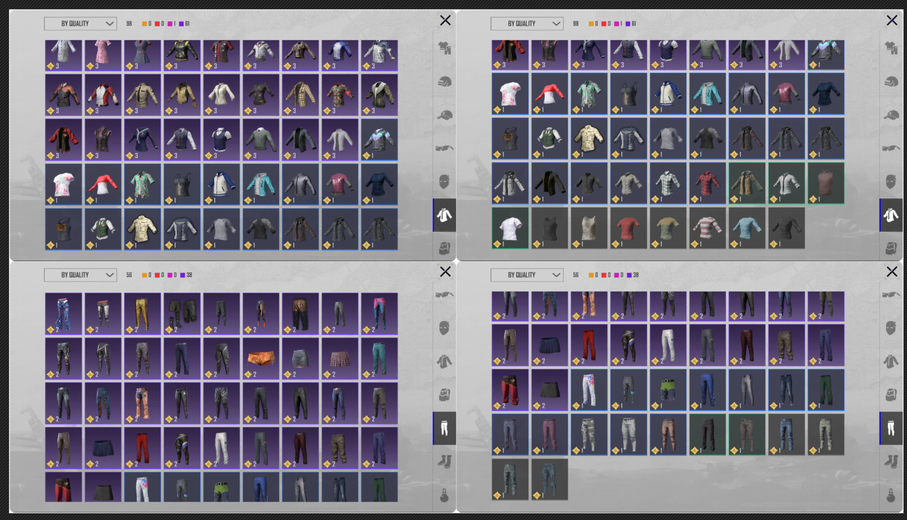Click orange quality counter in top-left panel
The height and width of the screenshot is (520, 907).
(147, 24)
